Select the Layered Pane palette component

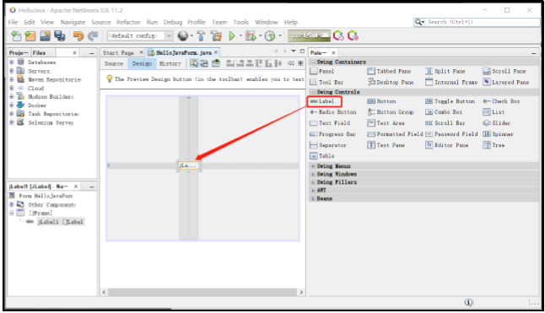(506, 83)
